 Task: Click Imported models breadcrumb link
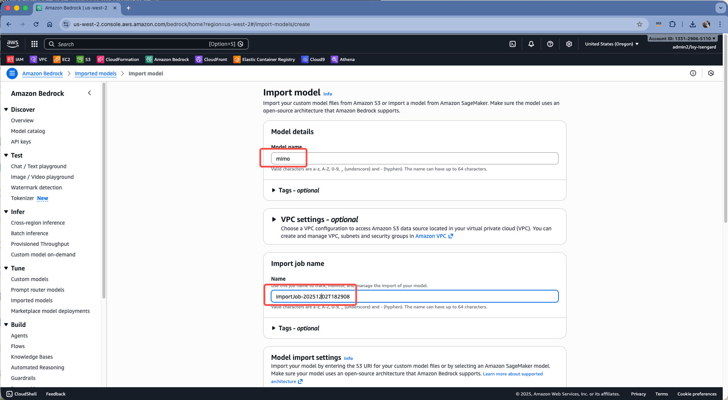coord(96,73)
